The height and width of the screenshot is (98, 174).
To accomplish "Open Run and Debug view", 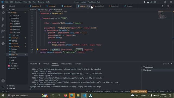I will click(x=3, y=25).
